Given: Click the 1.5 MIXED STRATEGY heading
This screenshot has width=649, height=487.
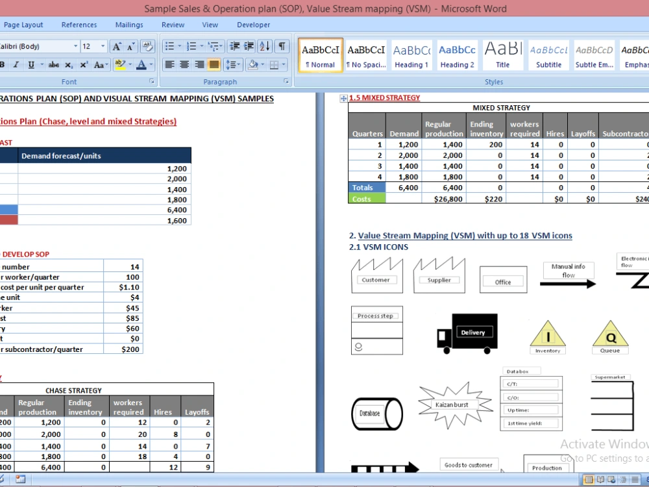Looking at the screenshot, I should click(x=384, y=98).
